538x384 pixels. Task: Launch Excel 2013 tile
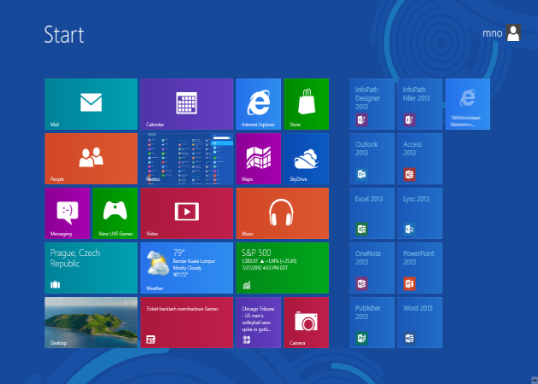point(372,214)
